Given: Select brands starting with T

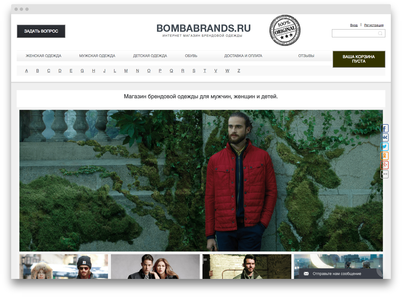Looking at the screenshot, I should click(x=205, y=71).
